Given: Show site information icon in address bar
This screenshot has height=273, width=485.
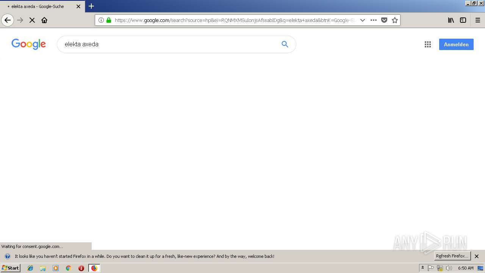Looking at the screenshot, I should click(101, 20).
